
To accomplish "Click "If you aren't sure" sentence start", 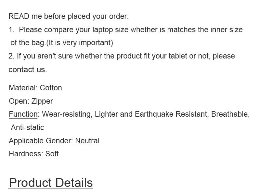I will click(42, 56).
